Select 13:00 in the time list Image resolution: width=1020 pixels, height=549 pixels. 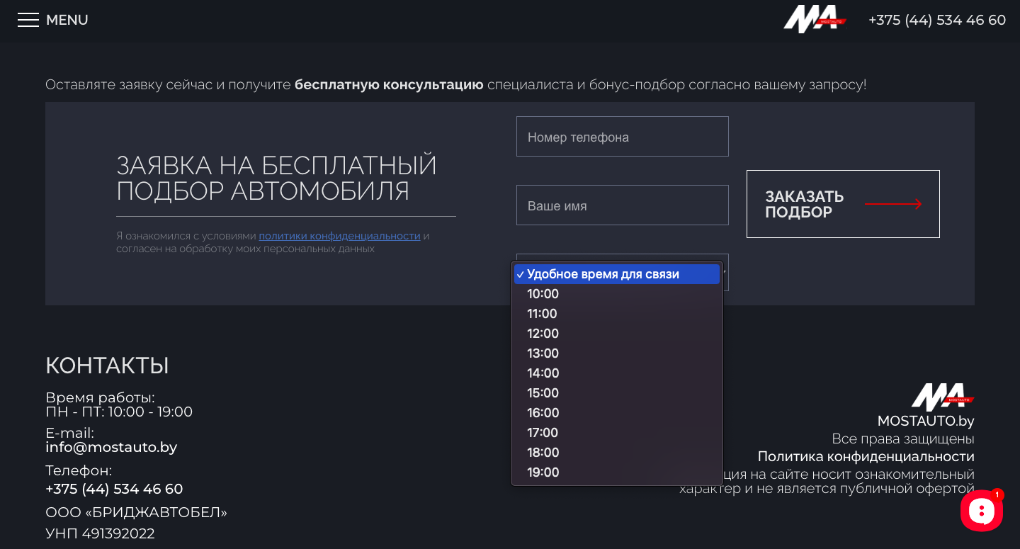tap(543, 353)
